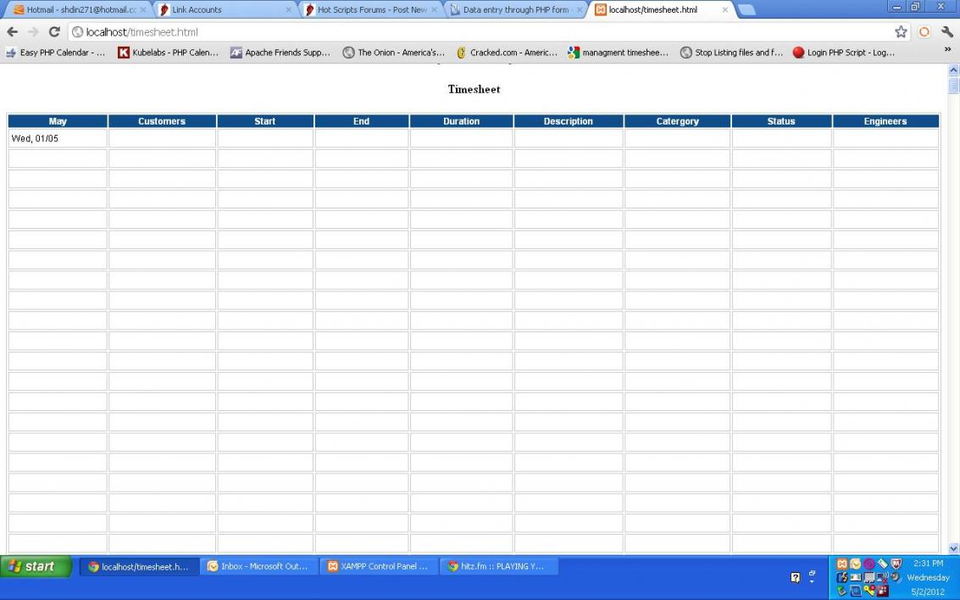Switch to XAMPP Control Panel taskbar button

[378, 566]
